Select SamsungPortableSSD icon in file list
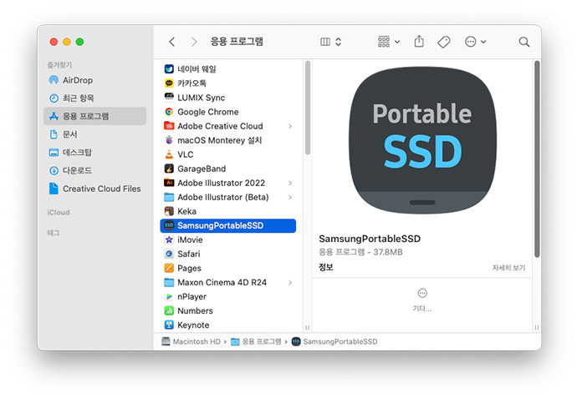The image size is (577, 398). tap(169, 225)
